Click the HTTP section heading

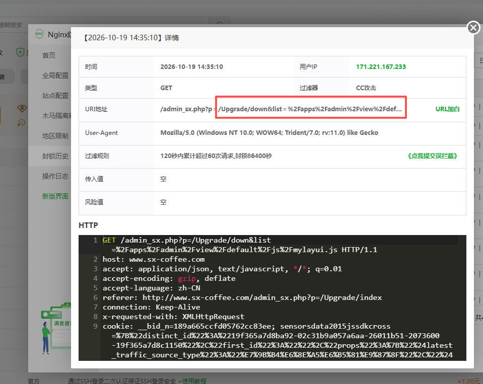[89, 225]
